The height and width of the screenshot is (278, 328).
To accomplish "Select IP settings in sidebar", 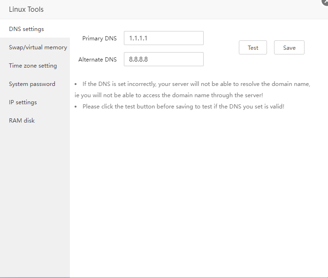I will click(23, 102).
